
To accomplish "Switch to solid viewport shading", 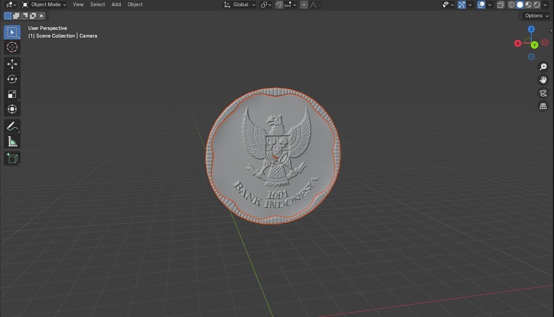I will click(520, 5).
